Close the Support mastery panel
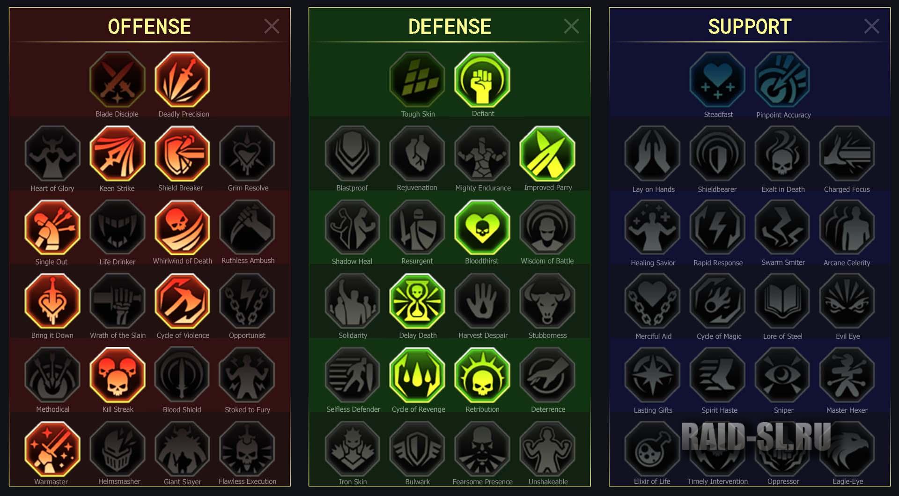This screenshot has height=496, width=899. [871, 26]
